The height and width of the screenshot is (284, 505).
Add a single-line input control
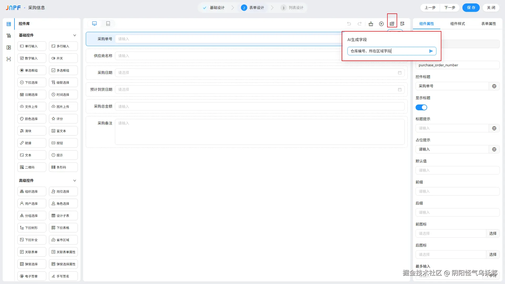[x=32, y=46]
